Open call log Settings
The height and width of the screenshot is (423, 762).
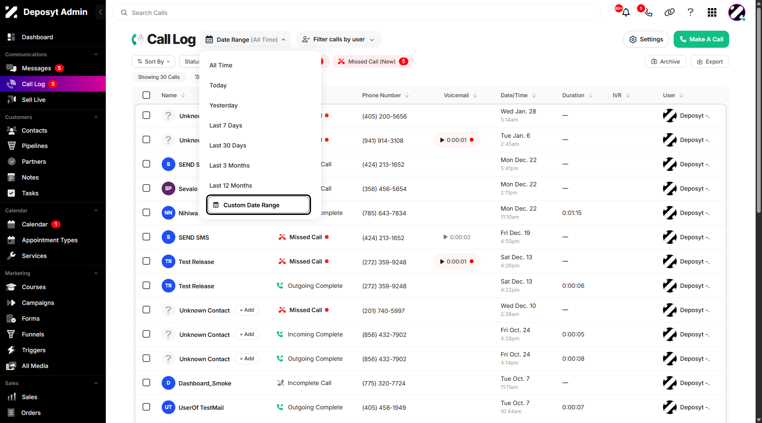(646, 39)
